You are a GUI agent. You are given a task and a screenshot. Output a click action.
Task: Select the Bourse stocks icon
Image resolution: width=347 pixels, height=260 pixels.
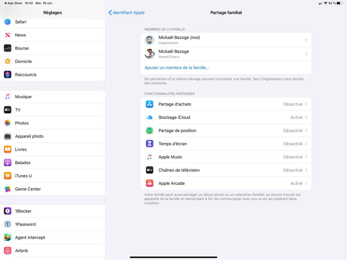coord(8,48)
